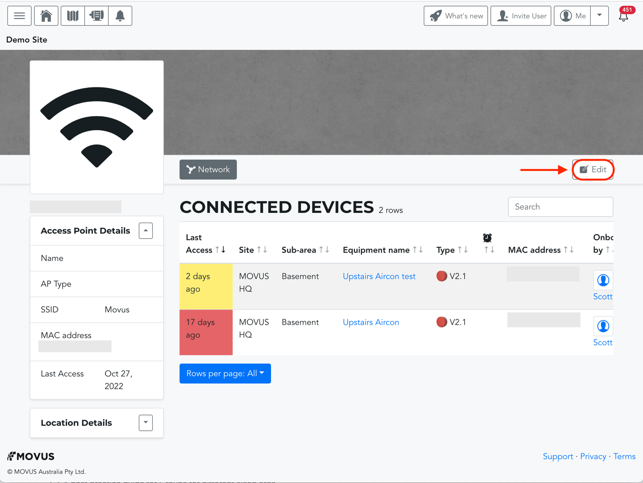The image size is (643, 483).
Task: Toggle sorting on the Type column
Action: (463, 250)
